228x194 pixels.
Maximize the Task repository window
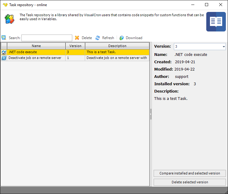click(207, 5)
